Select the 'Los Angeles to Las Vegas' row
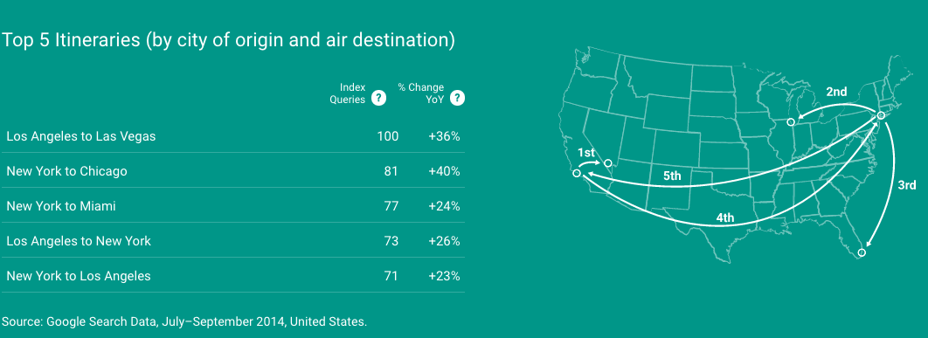928x338 pixels. [x=232, y=136]
